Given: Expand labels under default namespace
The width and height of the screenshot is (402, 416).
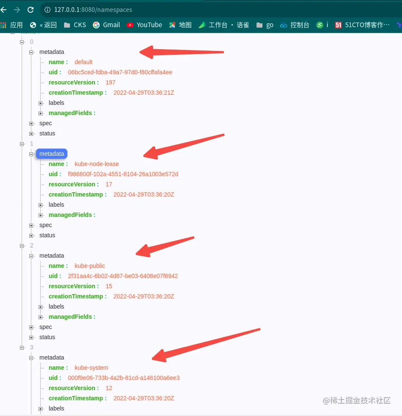Looking at the screenshot, I should 41,103.
